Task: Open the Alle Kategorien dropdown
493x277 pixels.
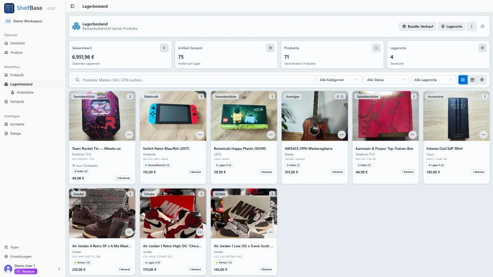Action: pyautogui.click(x=338, y=80)
